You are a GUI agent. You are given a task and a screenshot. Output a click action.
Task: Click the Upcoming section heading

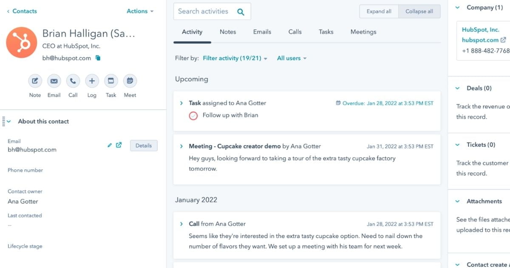[x=192, y=79]
